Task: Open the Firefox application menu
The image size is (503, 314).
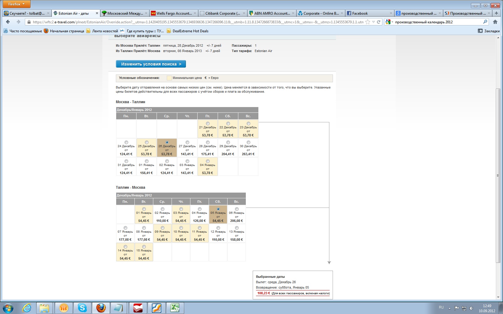Action: 16,4
